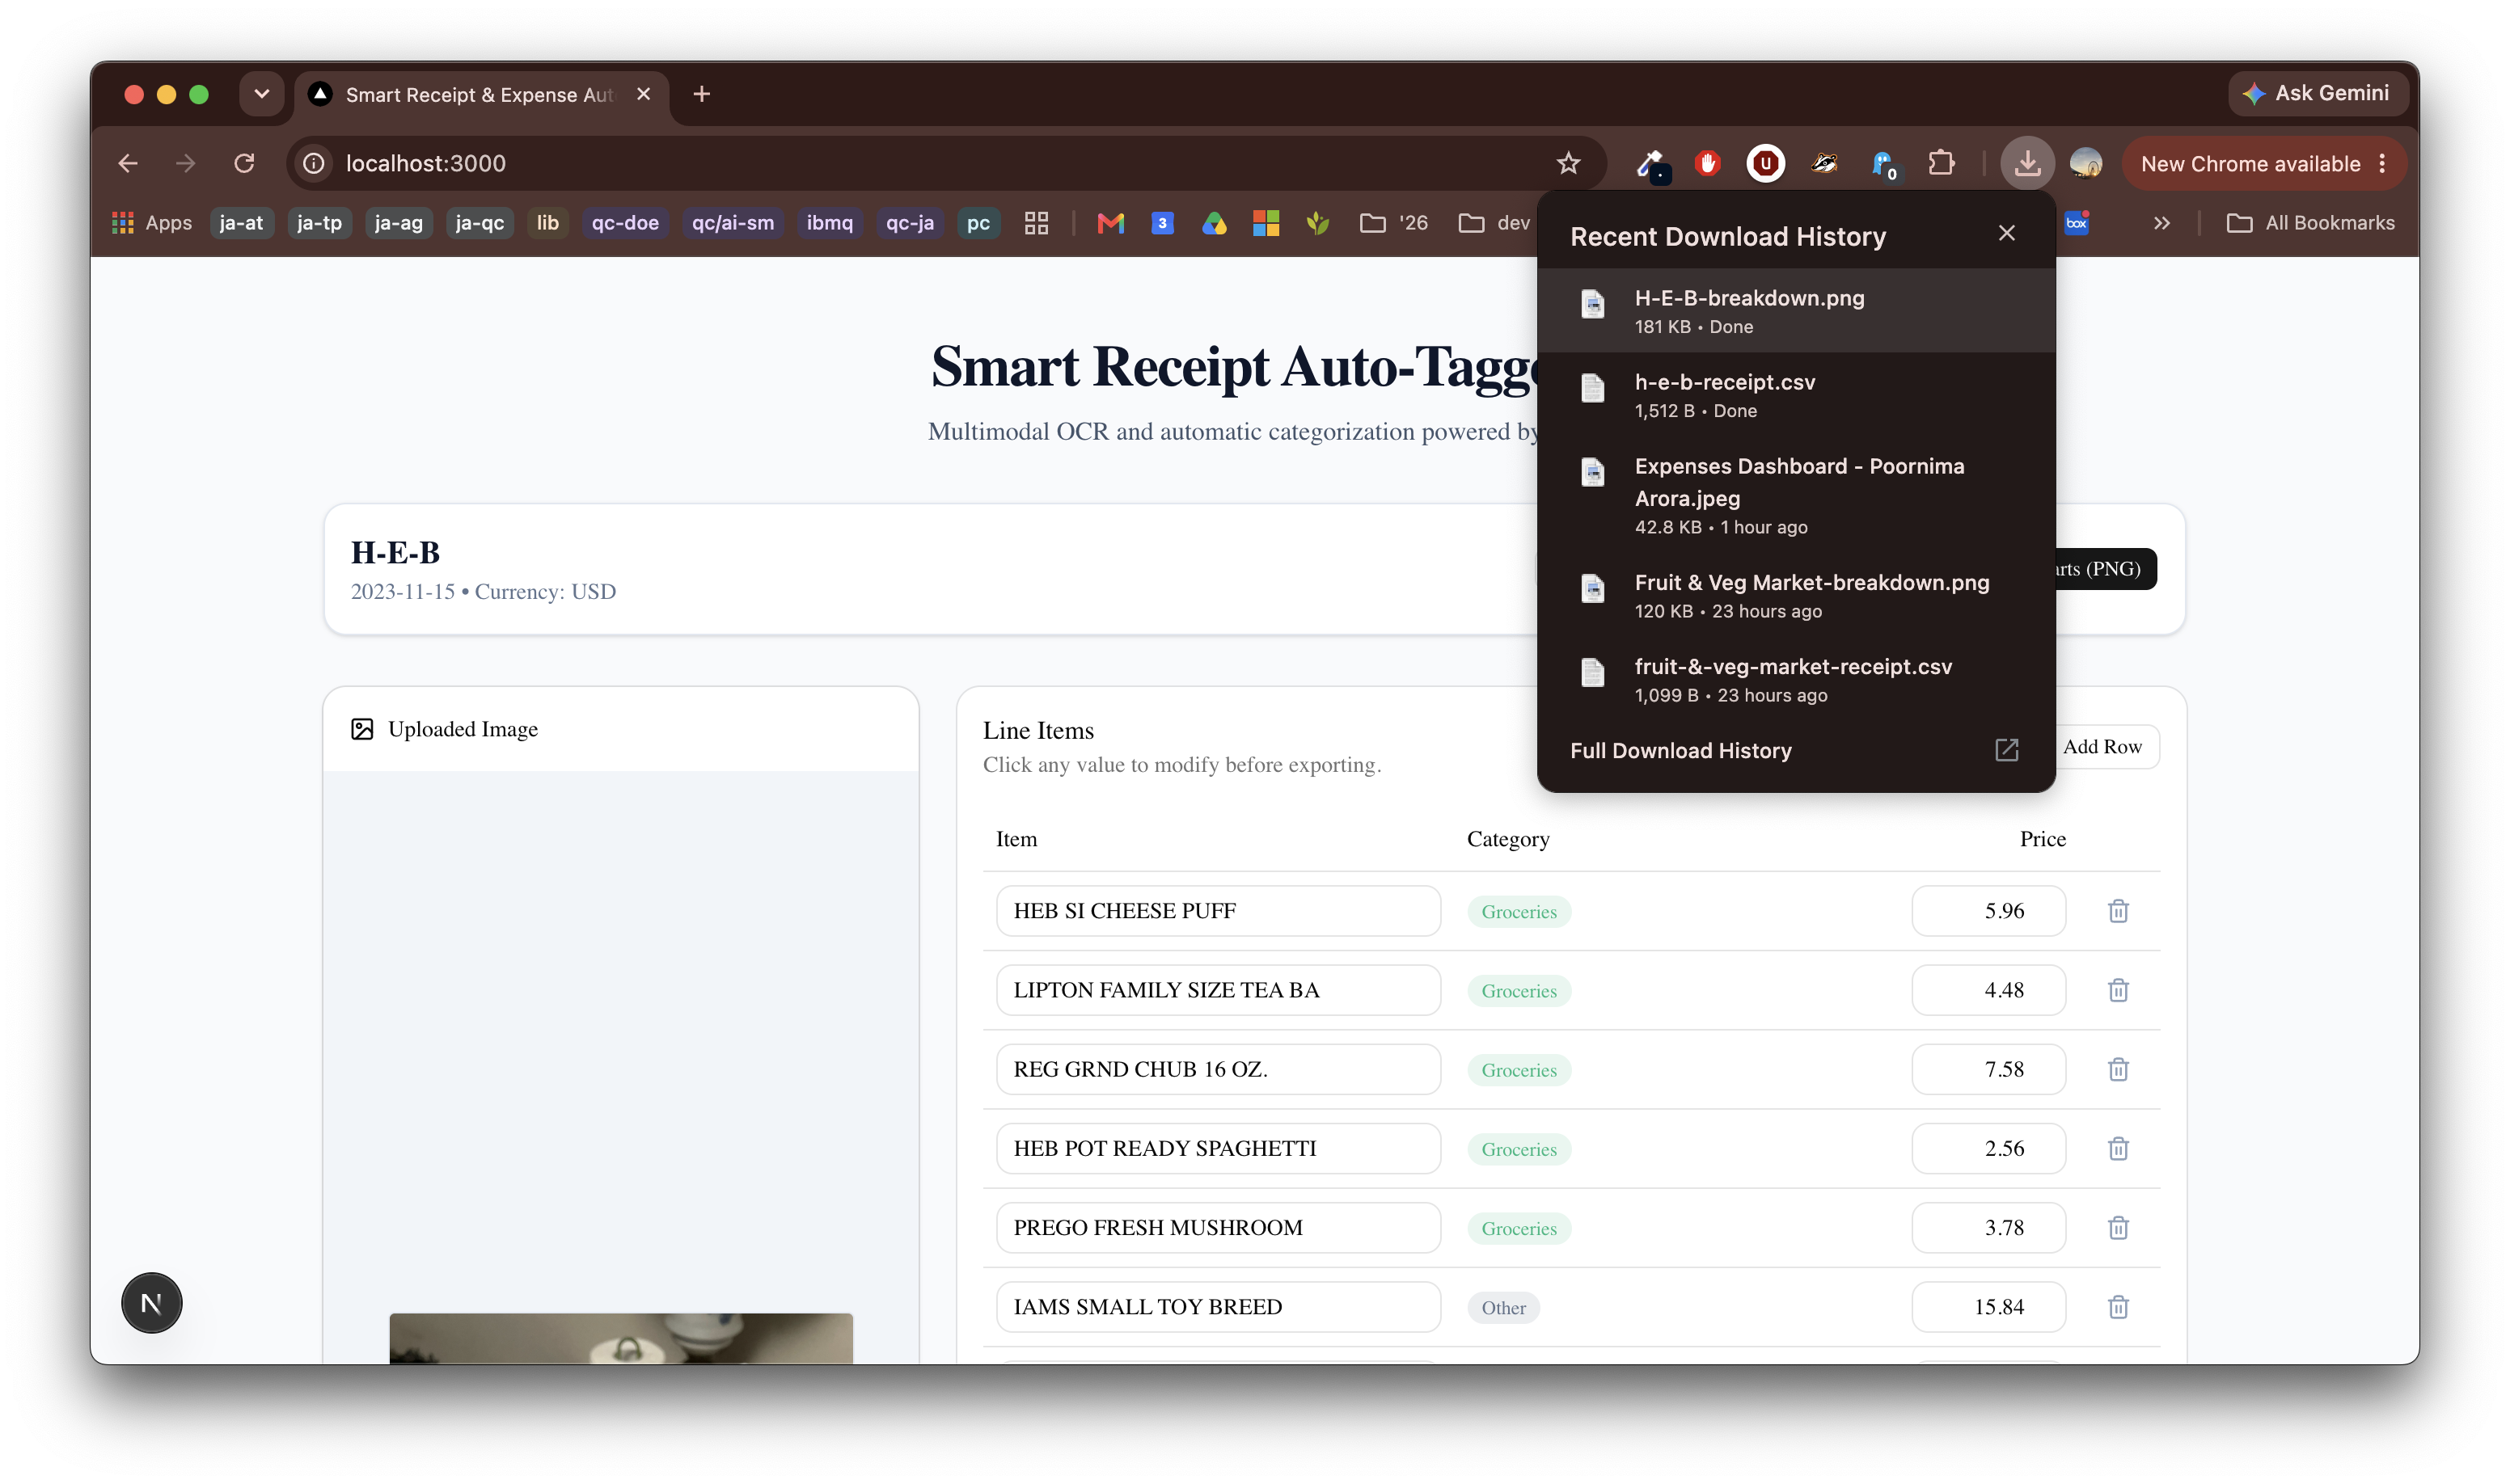Open the Apps grid shortcut
This screenshot has width=2510, height=1484.
152,223
